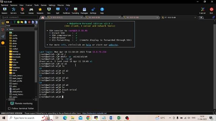
Task: Switch to the 3. 10.0.10.6 (1) tab
Action: click(65, 17)
